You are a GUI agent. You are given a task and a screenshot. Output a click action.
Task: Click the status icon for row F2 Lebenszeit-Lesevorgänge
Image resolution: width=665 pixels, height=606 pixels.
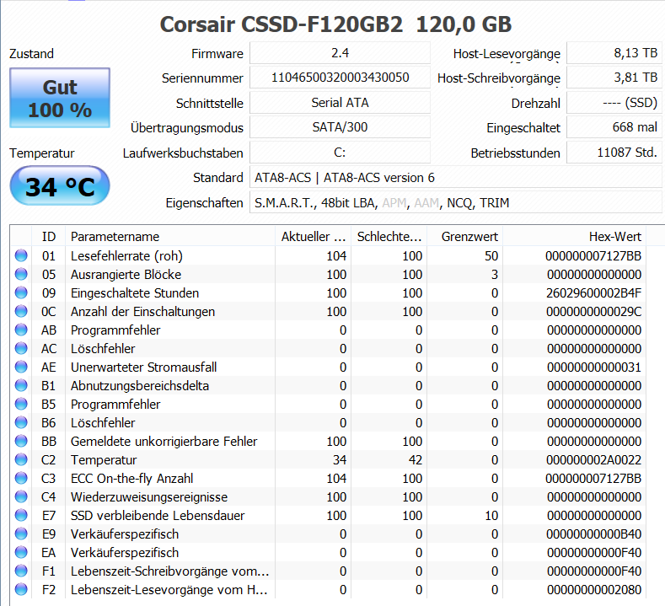[x=21, y=589]
